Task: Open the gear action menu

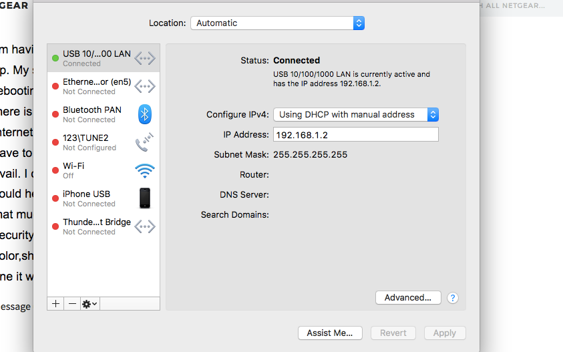Action: [x=89, y=303]
